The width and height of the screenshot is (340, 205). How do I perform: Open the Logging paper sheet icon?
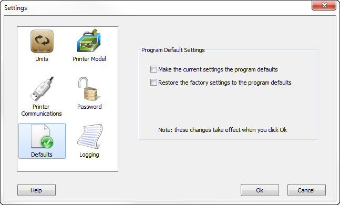pos(90,137)
